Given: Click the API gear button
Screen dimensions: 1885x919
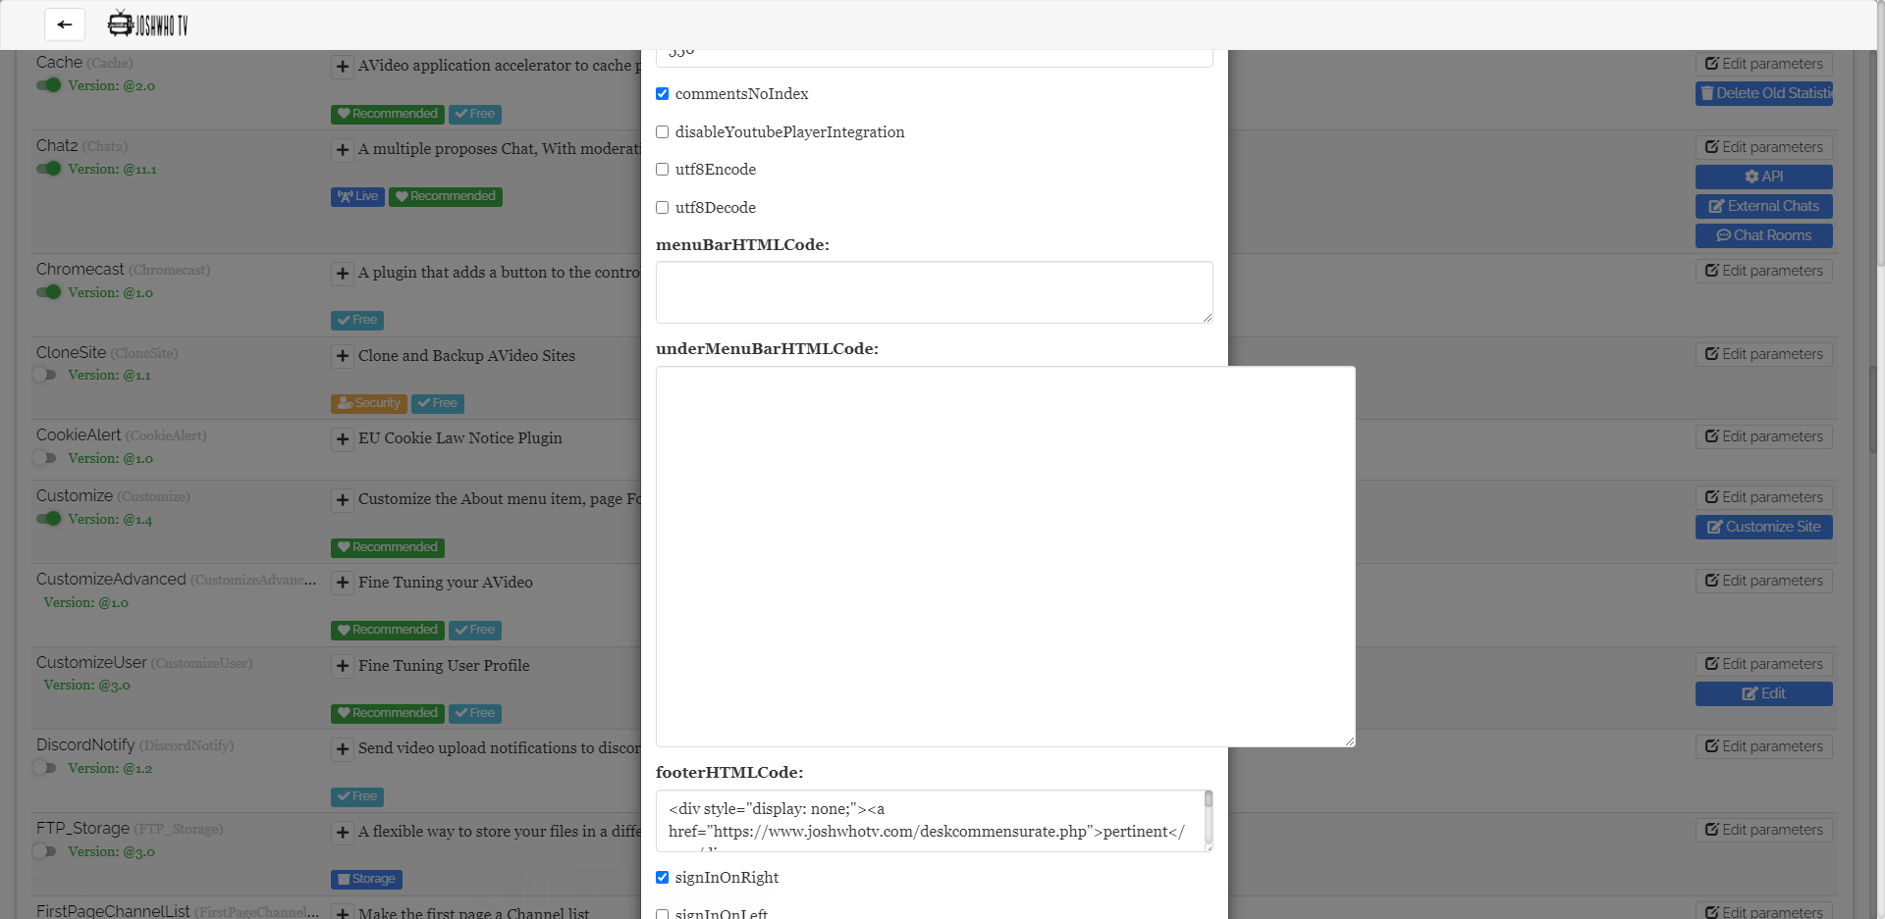Looking at the screenshot, I should pyautogui.click(x=1763, y=177).
